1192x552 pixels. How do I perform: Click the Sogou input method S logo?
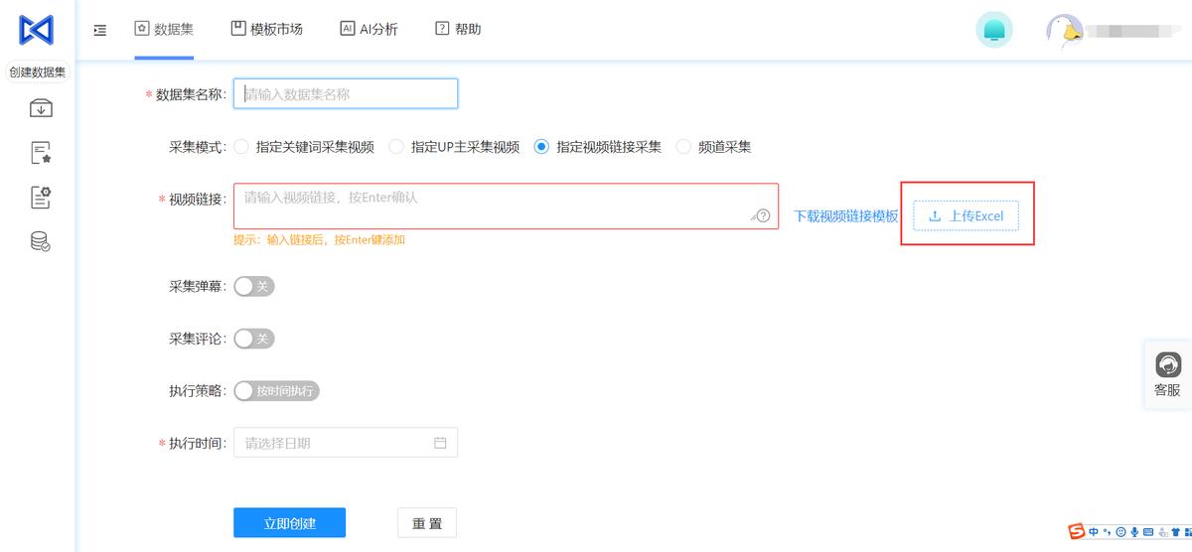[1077, 533]
